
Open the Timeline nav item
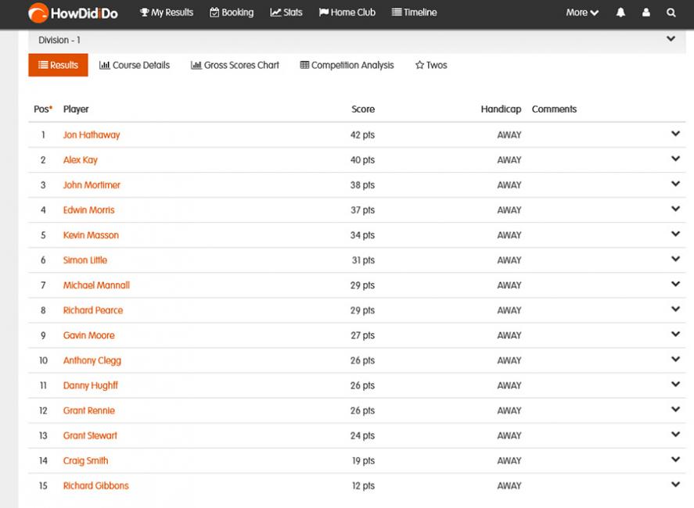pyautogui.click(x=414, y=13)
